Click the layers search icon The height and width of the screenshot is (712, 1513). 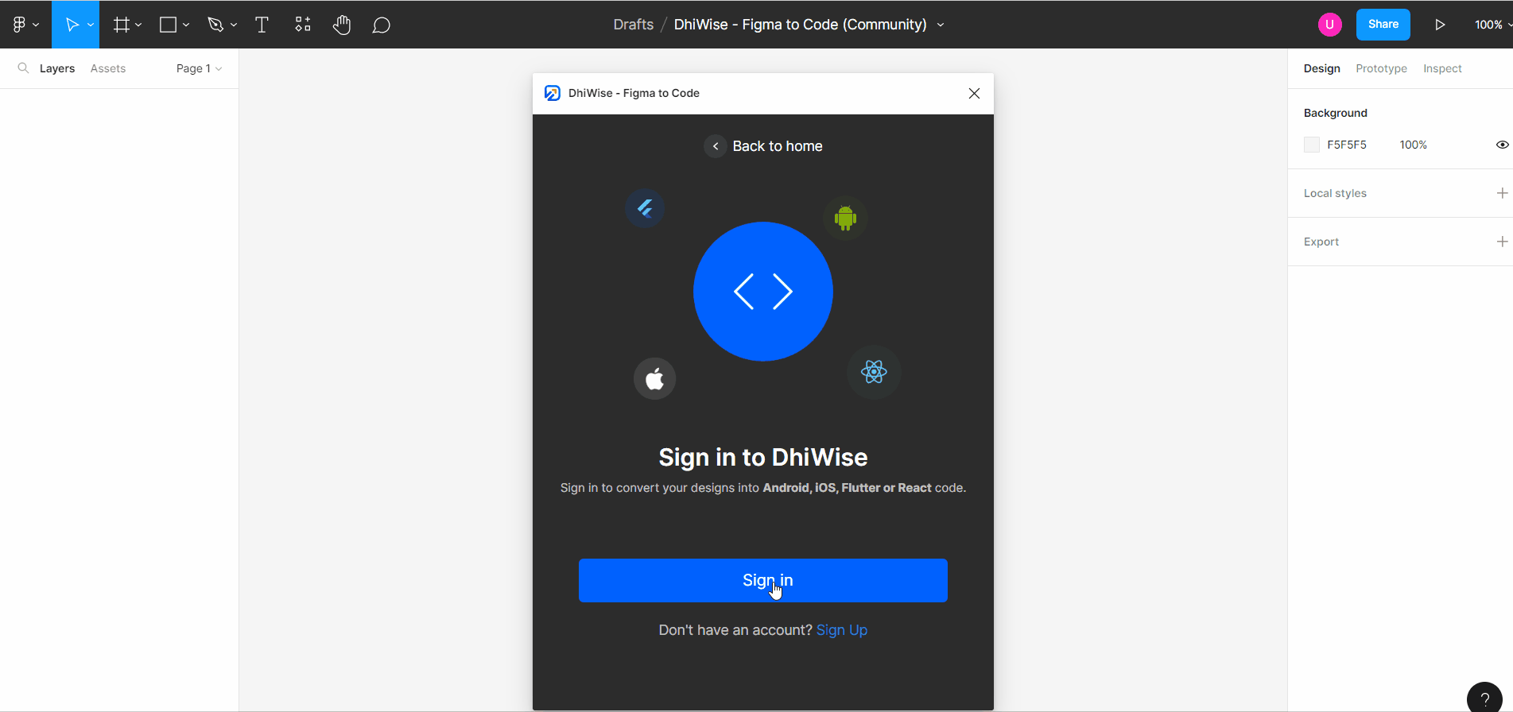tap(23, 68)
